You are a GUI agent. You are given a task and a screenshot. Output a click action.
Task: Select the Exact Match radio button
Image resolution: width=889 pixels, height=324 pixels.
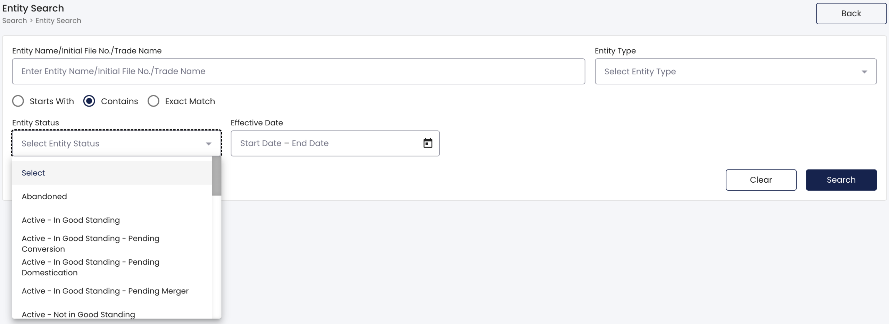tap(153, 101)
